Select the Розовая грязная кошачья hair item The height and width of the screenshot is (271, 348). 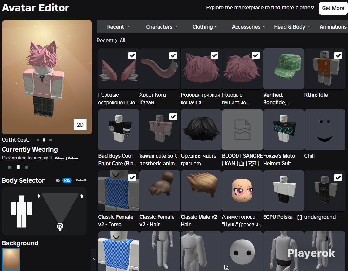[x=201, y=69]
